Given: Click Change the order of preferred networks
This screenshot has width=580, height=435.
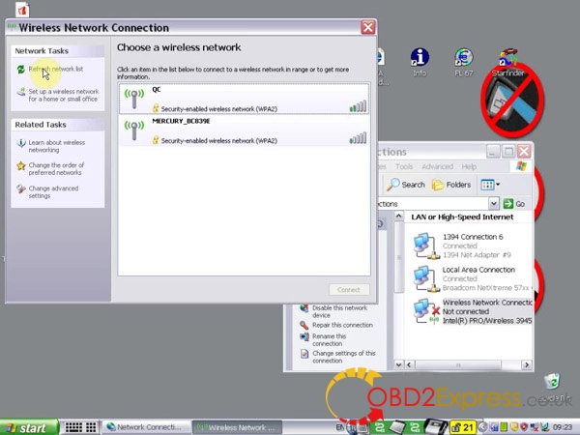Looking at the screenshot, I should tap(56, 169).
